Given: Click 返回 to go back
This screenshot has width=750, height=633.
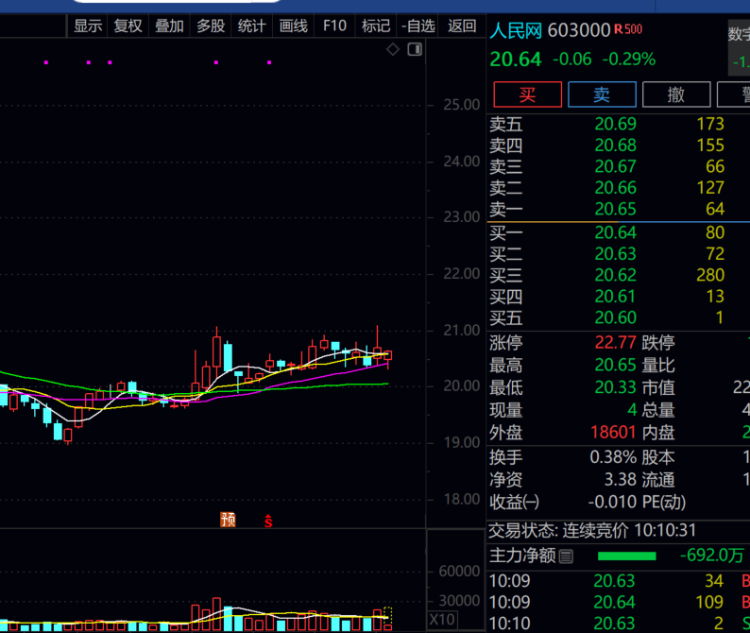Looking at the screenshot, I should click(x=462, y=26).
